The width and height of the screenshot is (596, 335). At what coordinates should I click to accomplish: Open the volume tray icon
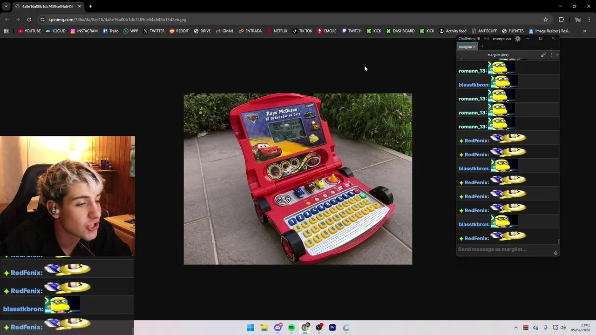[563, 328]
